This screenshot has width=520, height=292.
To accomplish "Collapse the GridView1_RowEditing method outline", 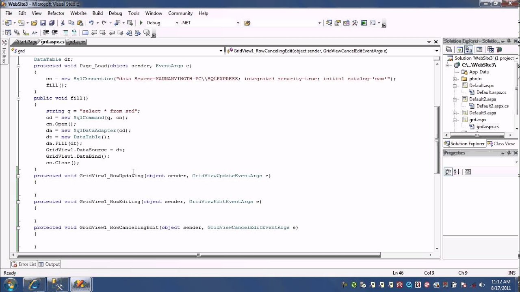I will (x=18, y=202).
